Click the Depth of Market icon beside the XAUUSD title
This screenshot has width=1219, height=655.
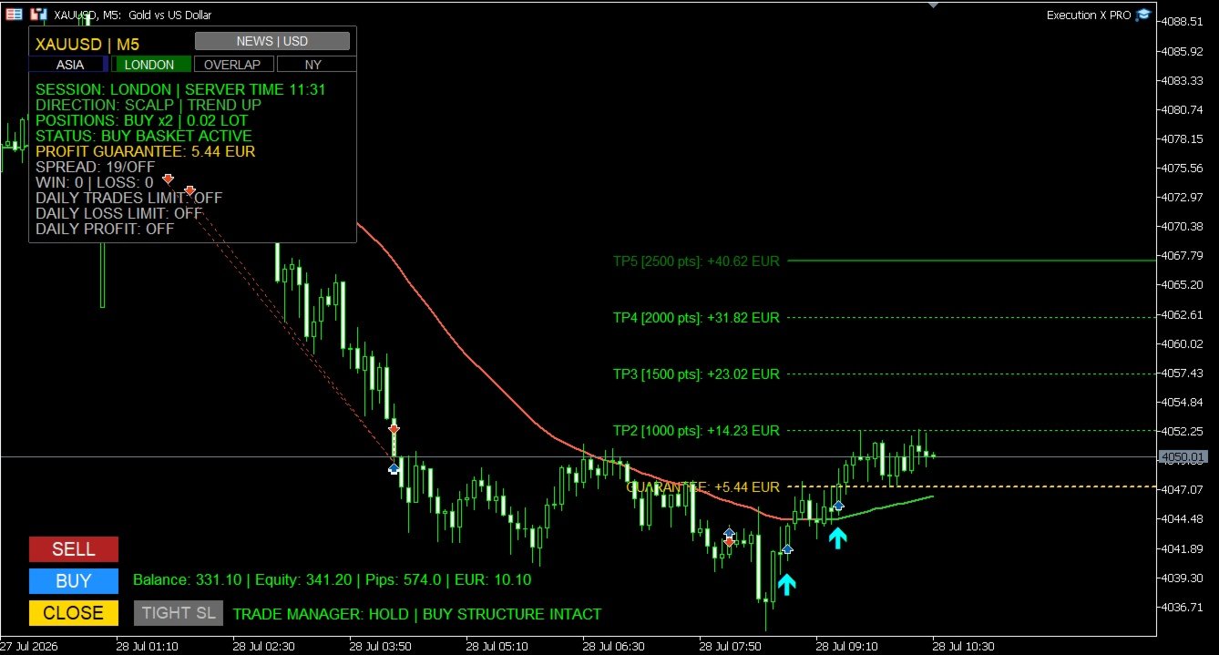[x=38, y=15]
